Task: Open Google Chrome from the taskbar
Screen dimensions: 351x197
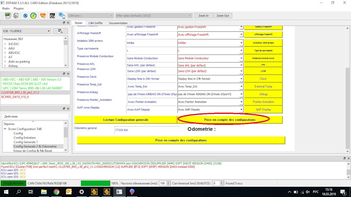Action: pyautogui.click(x=57, y=192)
